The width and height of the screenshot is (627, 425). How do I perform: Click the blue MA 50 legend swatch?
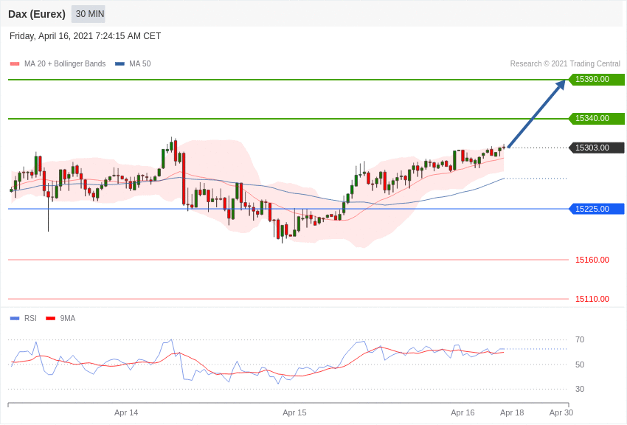pyautogui.click(x=119, y=64)
